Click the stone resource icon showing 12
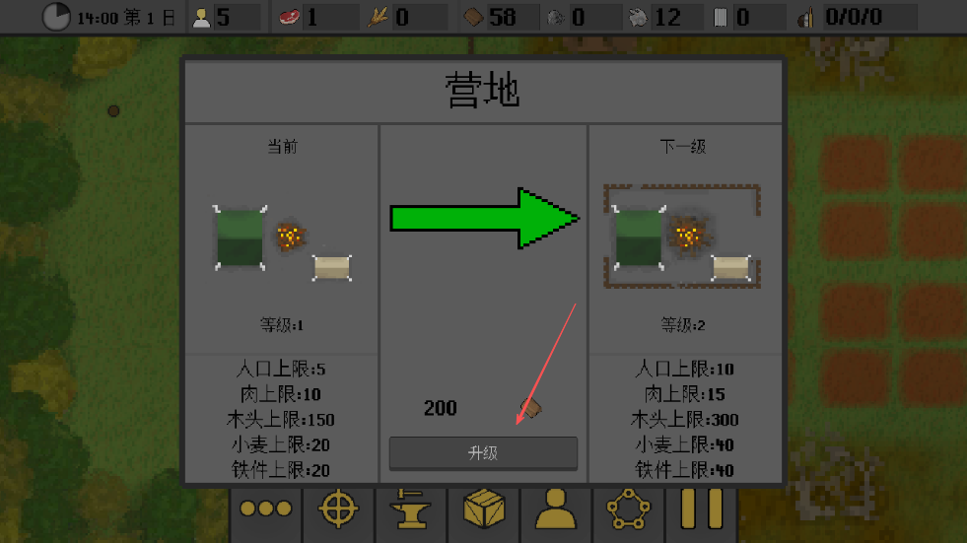Viewport: 967px width, 543px height. [x=638, y=18]
